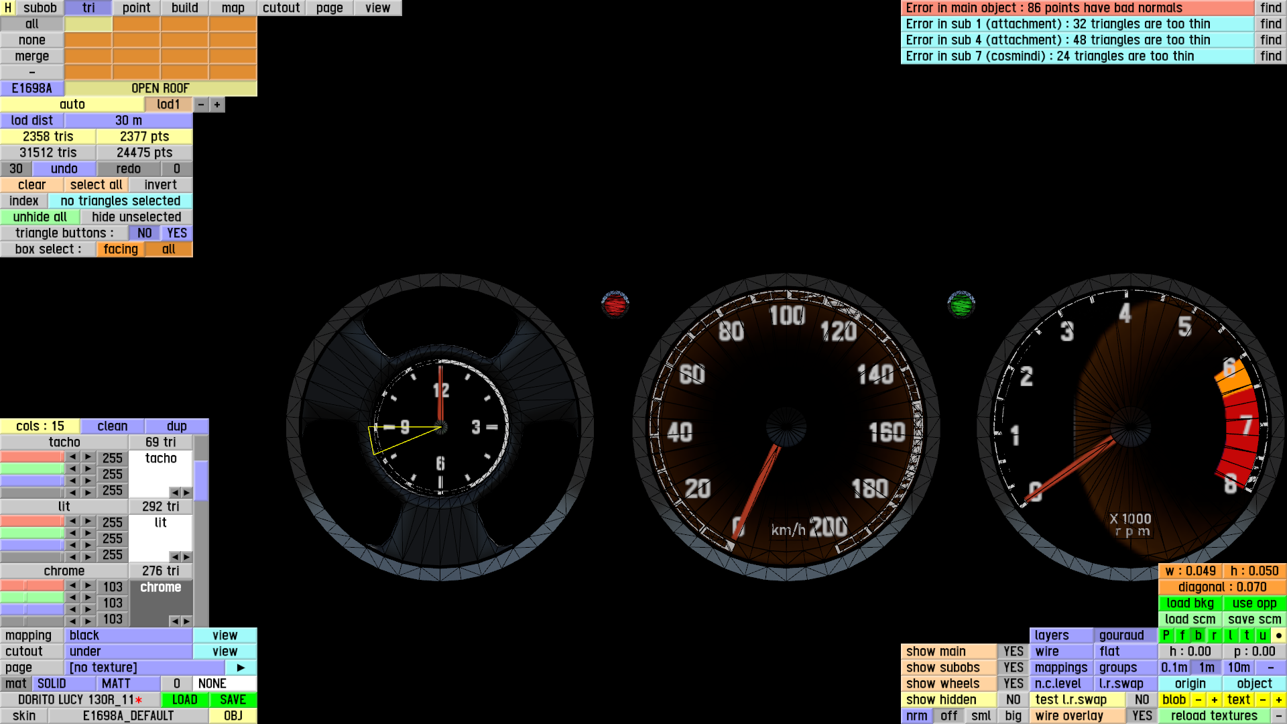Click 'find' for bad normals error
1287x724 pixels.
tap(1270, 8)
